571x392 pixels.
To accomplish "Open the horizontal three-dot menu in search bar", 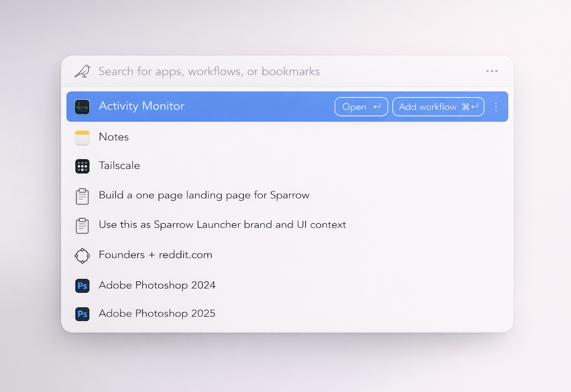I will click(x=492, y=71).
